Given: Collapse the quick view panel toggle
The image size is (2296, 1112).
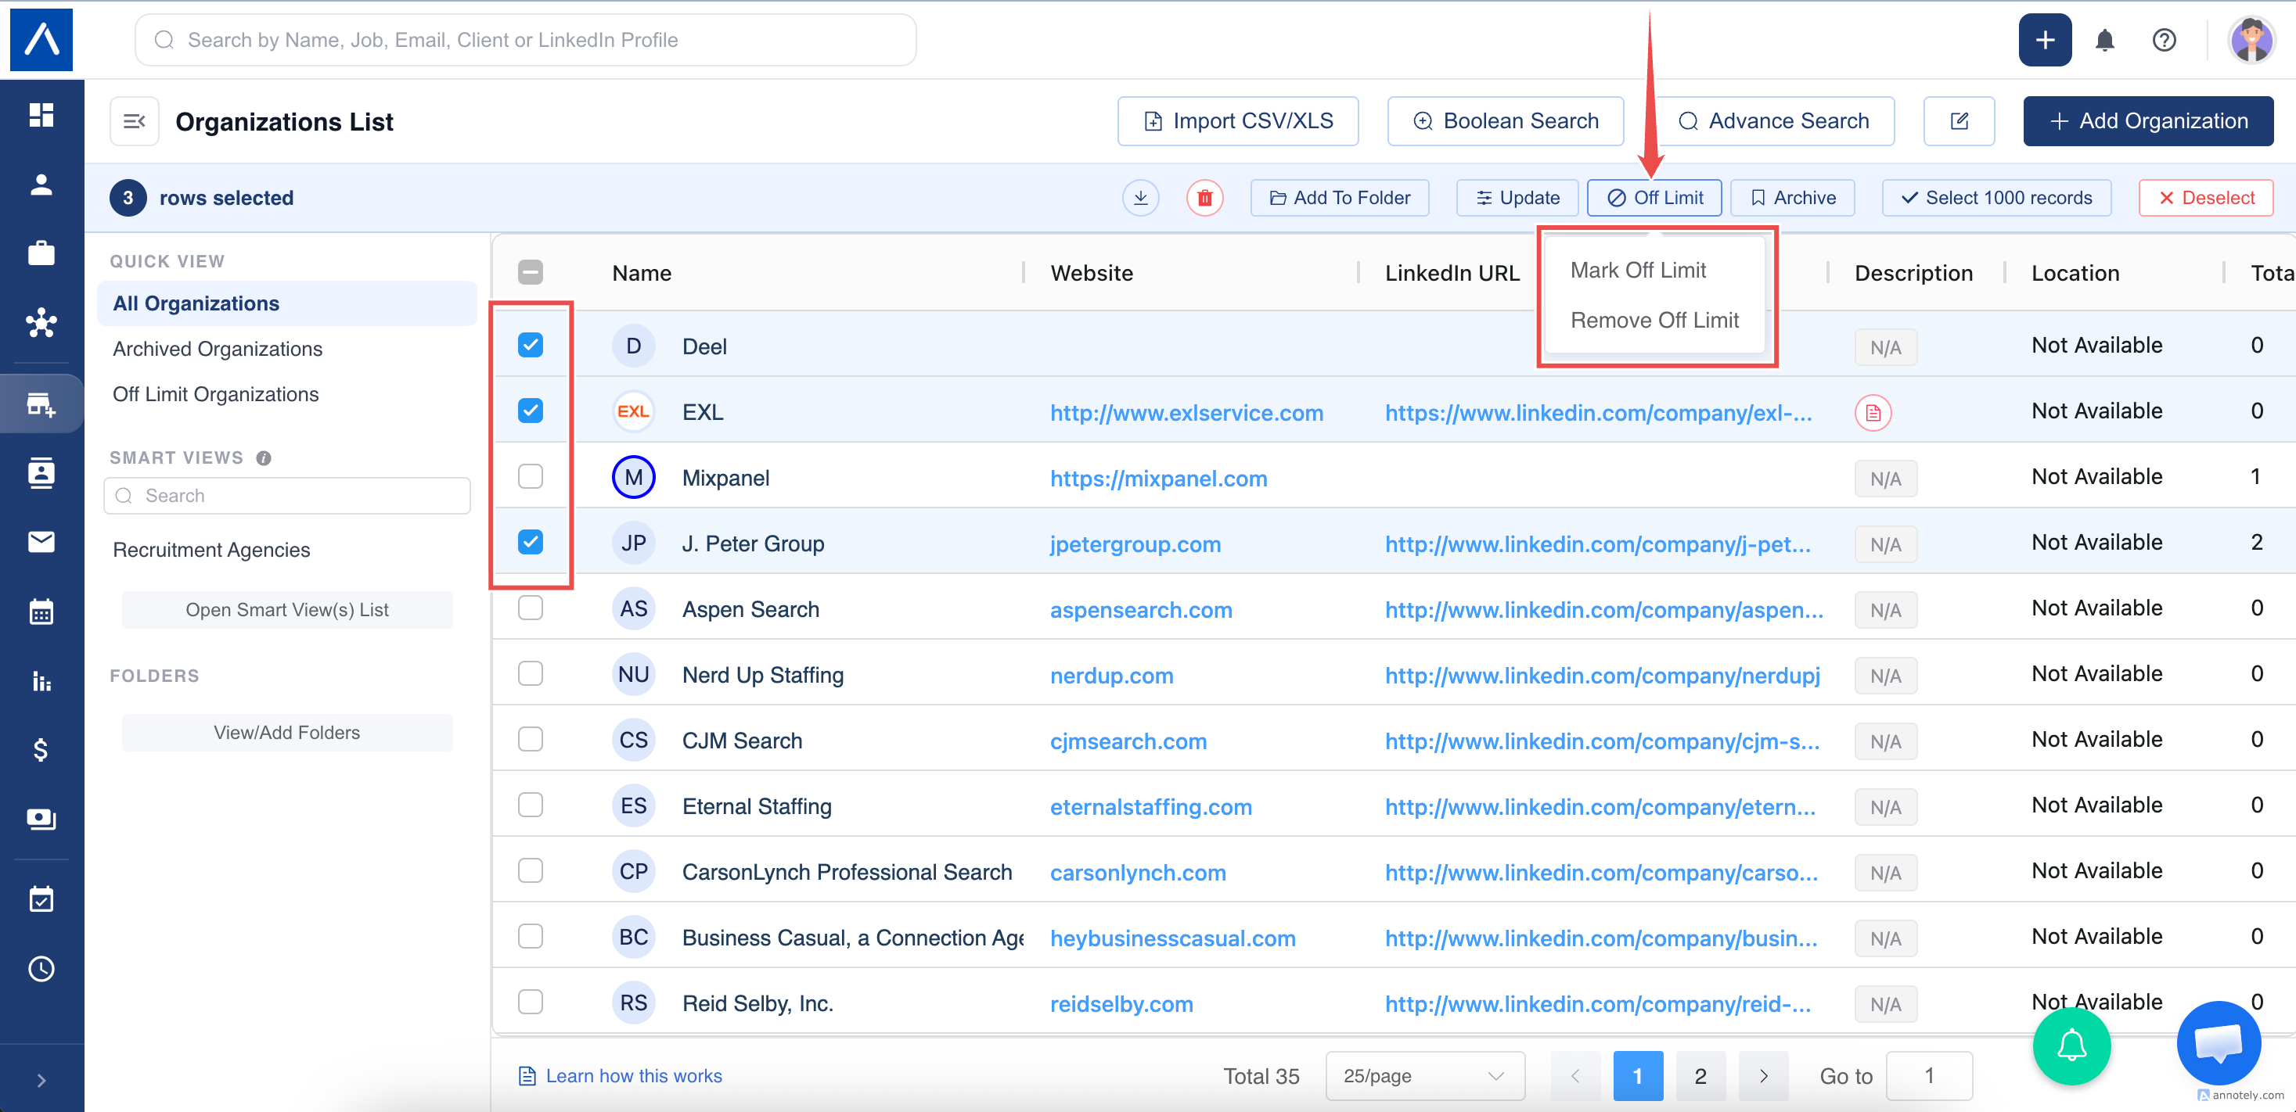Looking at the screenshot, I should pyautogui.click(x=134, y=121).
